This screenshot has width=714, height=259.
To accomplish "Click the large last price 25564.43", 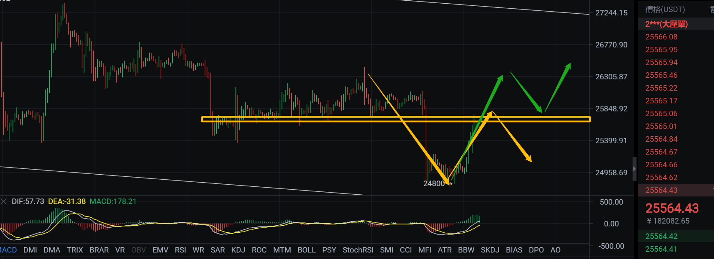I will coord(672,208).
